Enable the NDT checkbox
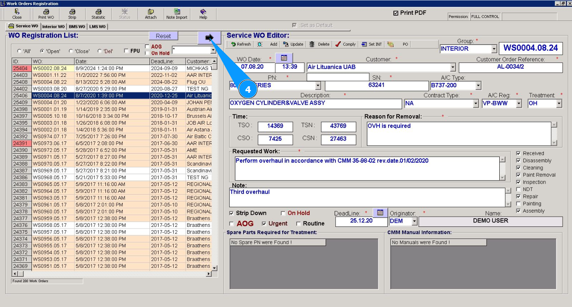 point(518,189)
